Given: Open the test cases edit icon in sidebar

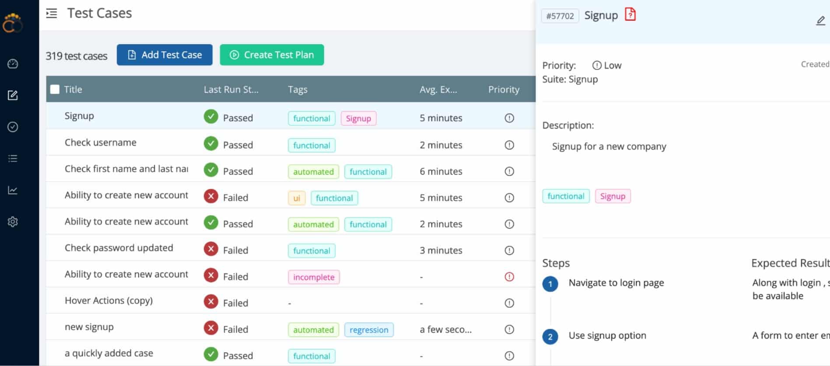Looking at the screenshot, I should tap(13, 95).
